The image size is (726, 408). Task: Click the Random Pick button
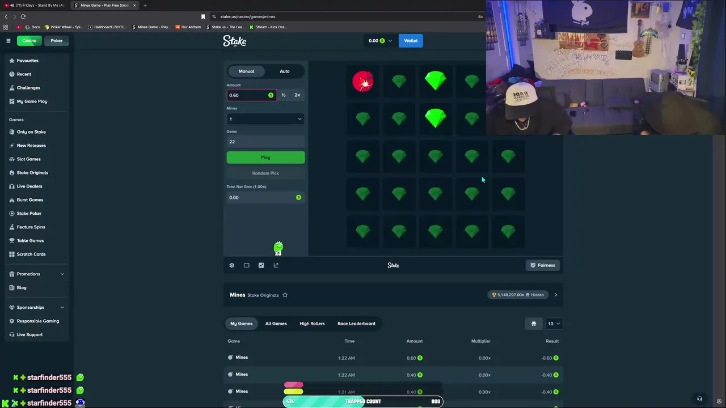(265, 173)
